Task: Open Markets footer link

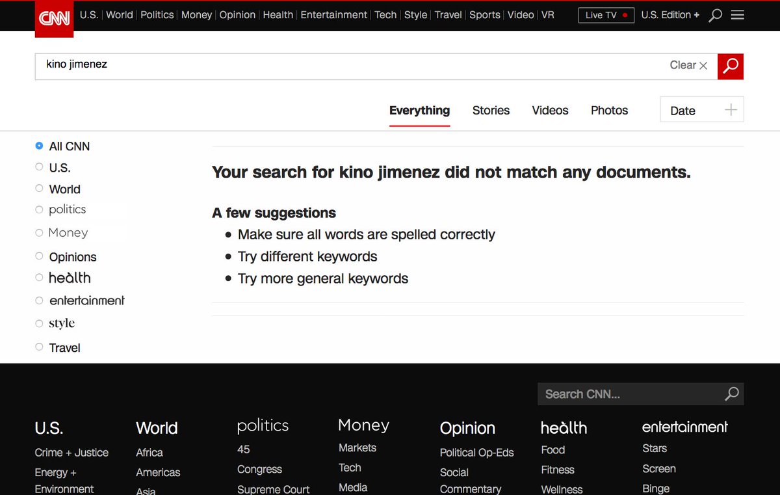Action: pos(357,448)
